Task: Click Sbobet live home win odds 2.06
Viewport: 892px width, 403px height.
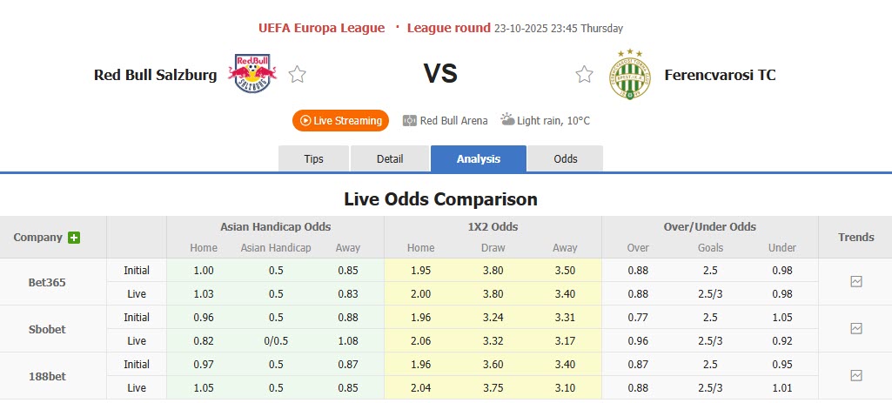Action: (x=420, y=340)
